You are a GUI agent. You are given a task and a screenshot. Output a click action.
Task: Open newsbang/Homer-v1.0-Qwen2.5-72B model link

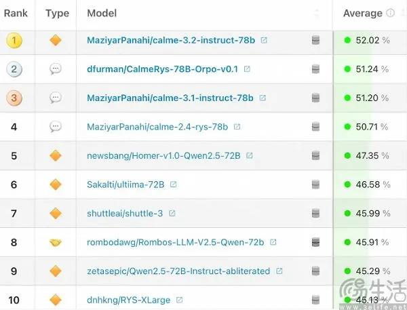coord(163,156)
